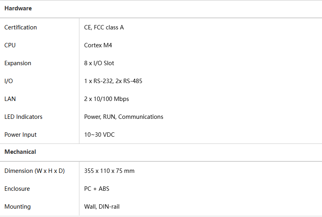The width and height of the screenshot is (322, 217).
Task: Select the CPU row label
Action: [10, 45]
